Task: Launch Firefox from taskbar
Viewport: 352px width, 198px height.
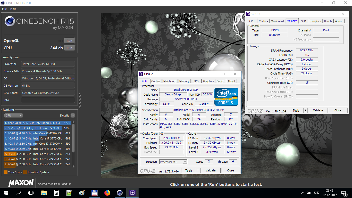Action: click(107, 193)
